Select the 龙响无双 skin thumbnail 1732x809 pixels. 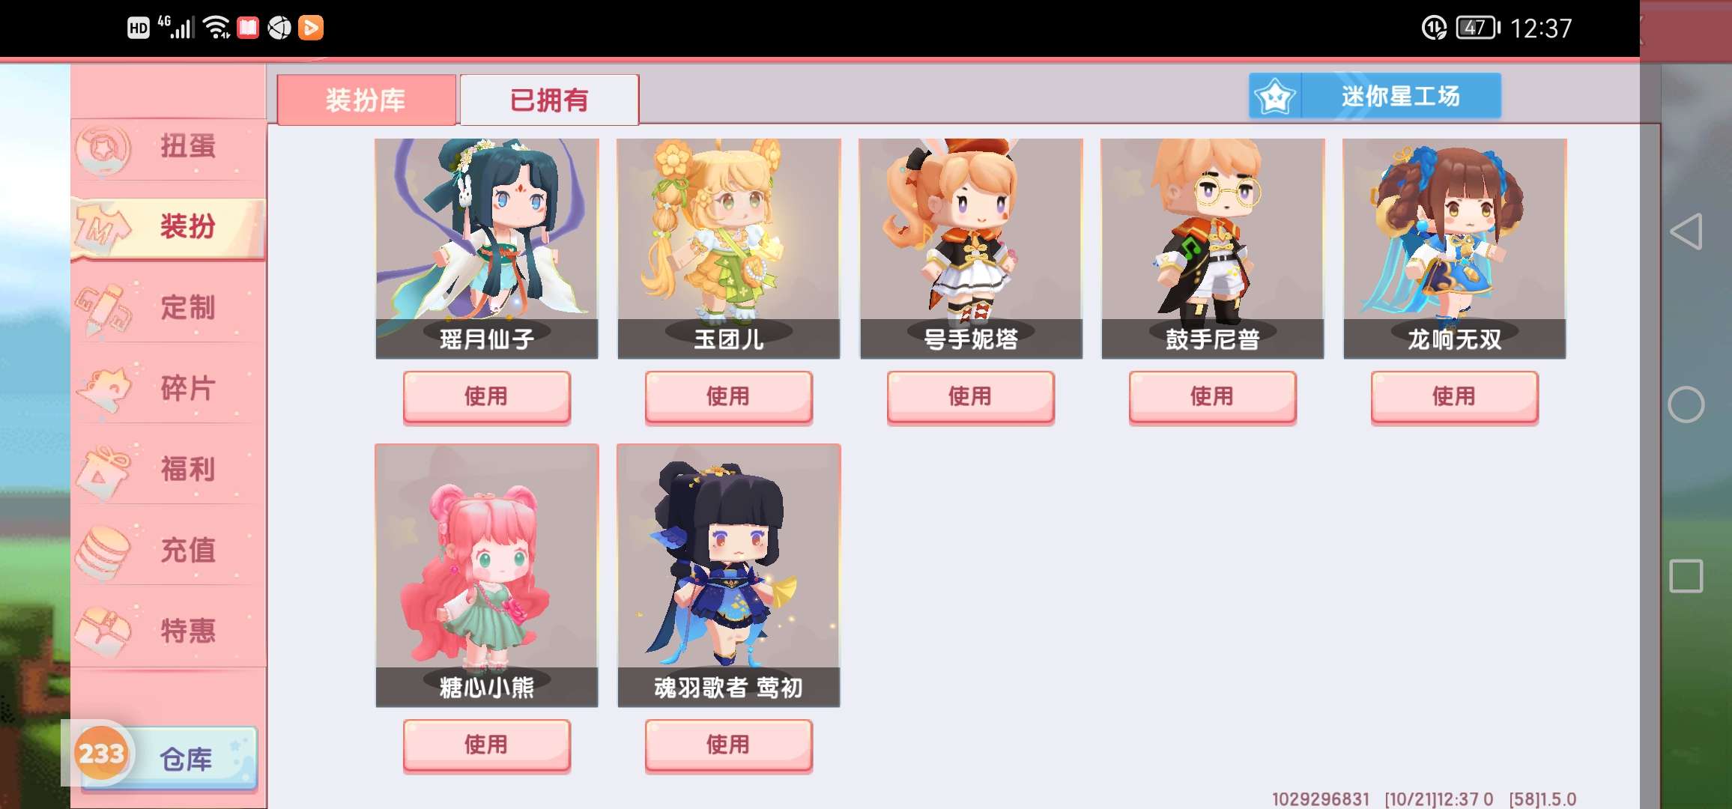(x=1455, y=249)
